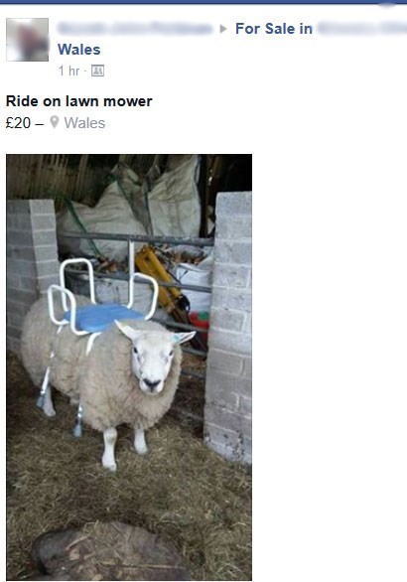Open the grey Wales location beside the pin

click(x=84, y=123)
